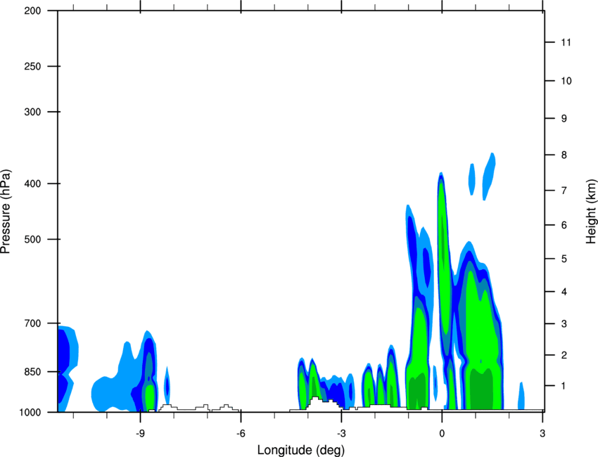
Task: Pick the 2 km height label
Action: coord(564,355)
